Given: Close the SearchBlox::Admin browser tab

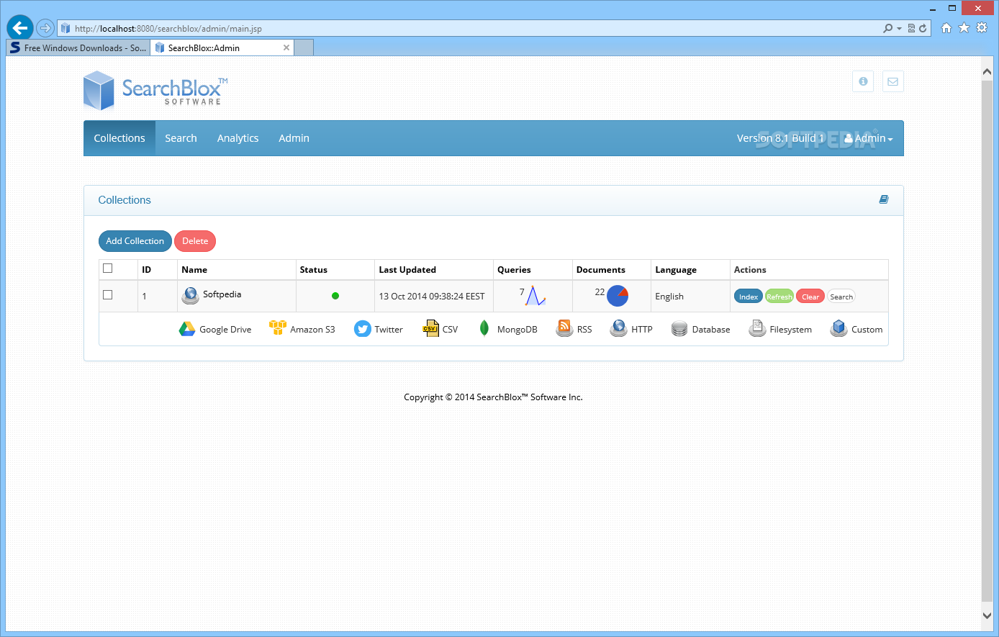Looking at the screenshot, I should [286, 48].
